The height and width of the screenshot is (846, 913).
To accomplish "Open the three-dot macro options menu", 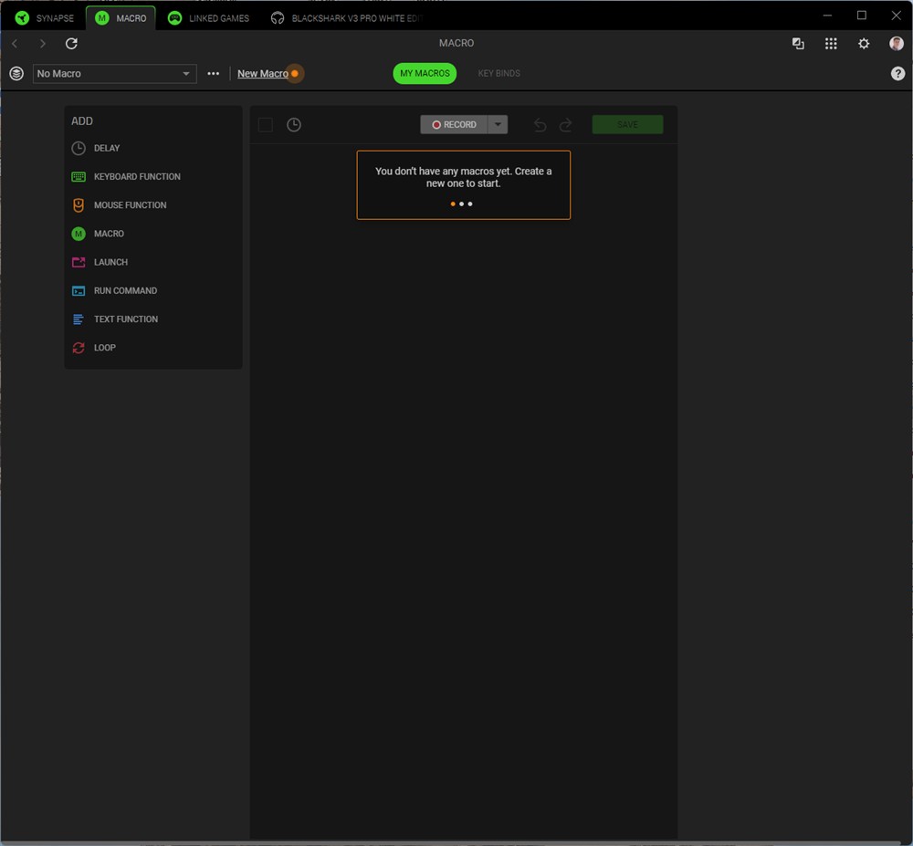I will [x=214, y=74].
